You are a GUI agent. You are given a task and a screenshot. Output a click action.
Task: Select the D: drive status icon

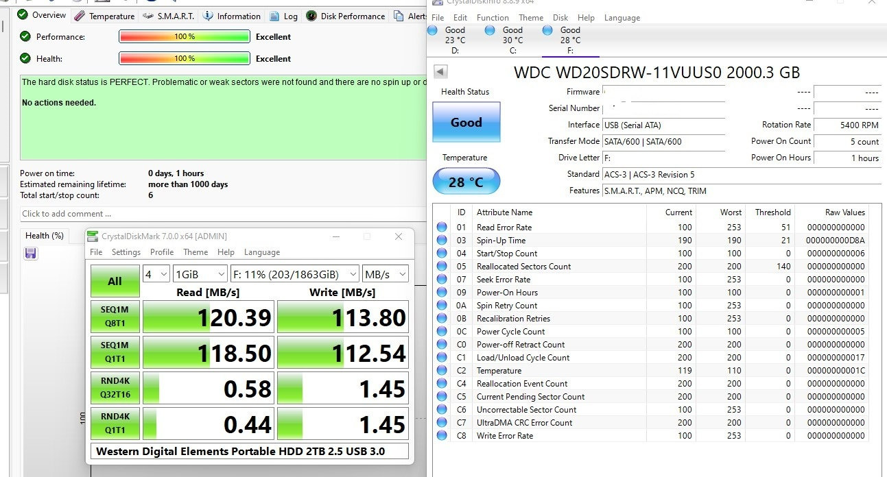click(432, 31)
